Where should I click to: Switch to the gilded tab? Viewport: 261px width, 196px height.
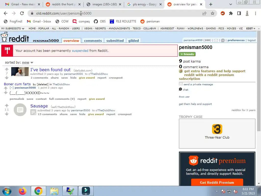pos(134,41)
